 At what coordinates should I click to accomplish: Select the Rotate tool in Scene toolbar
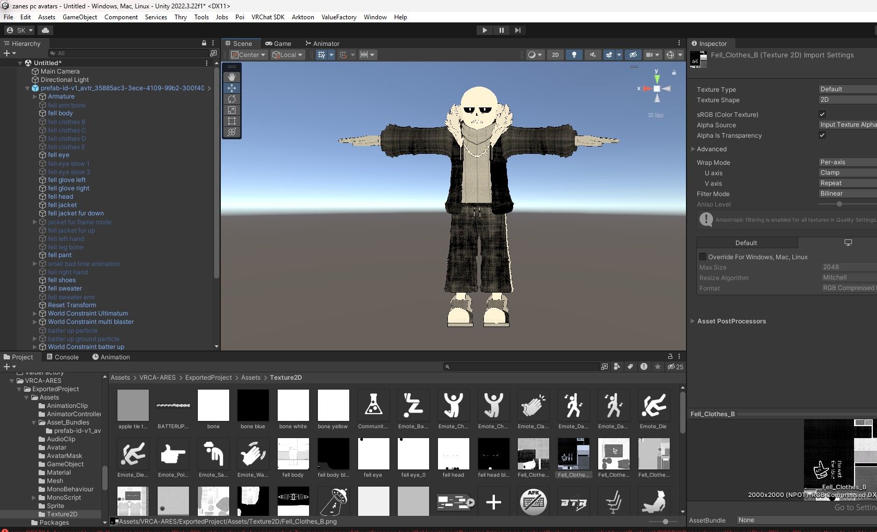[x=232, y=99]
